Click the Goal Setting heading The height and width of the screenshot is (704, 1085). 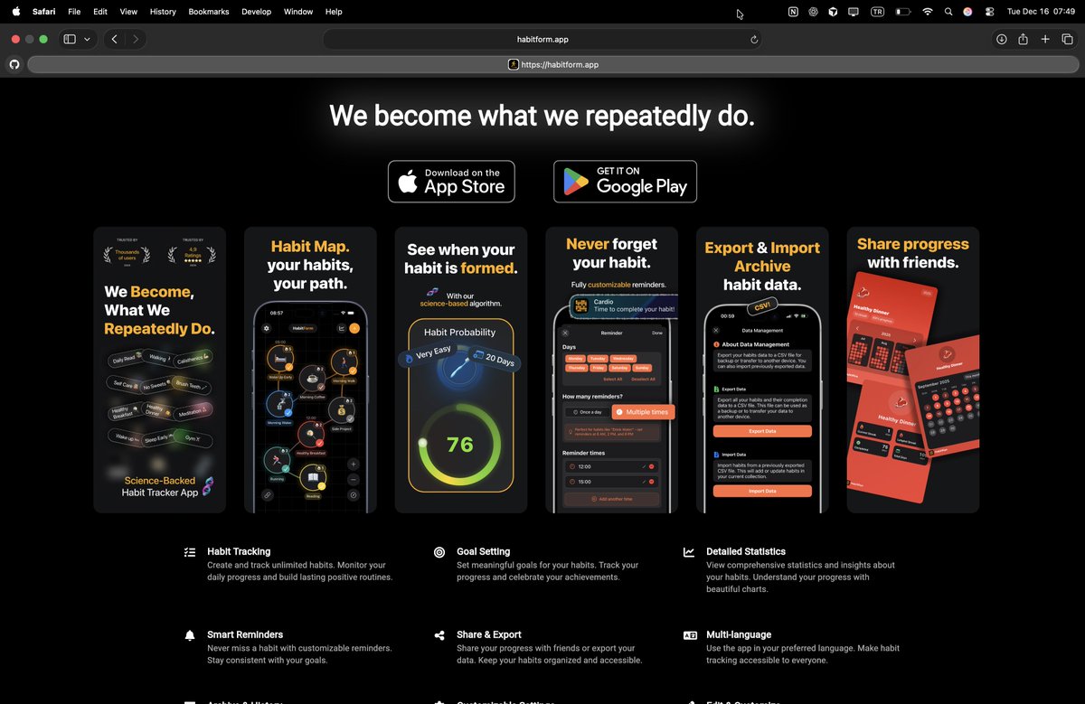[x=484, y=551]
